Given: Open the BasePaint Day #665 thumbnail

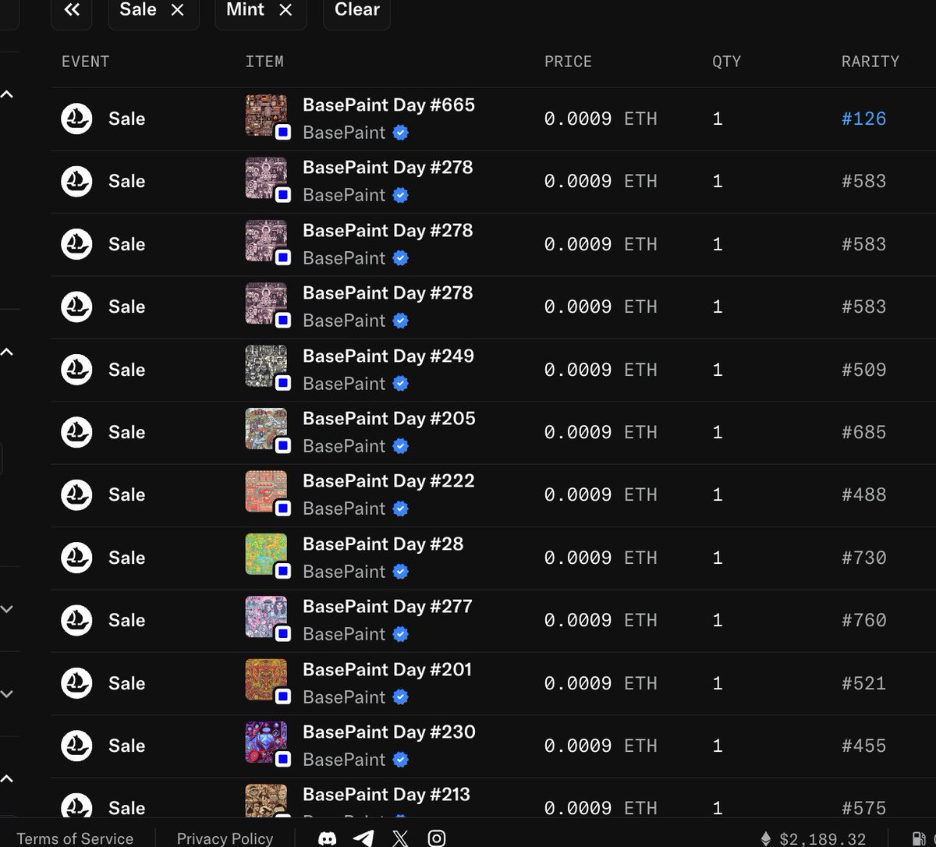Looking at the screenshot, I should tap(266, 116).
